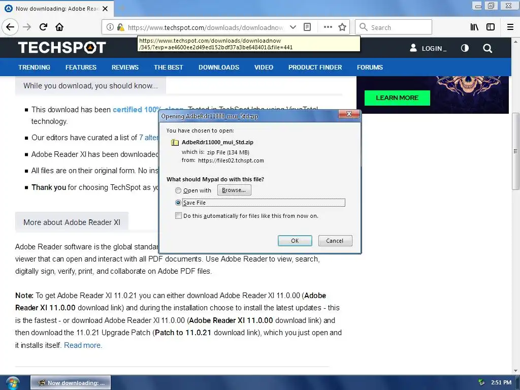Open the browser hamburger menu

510,27
